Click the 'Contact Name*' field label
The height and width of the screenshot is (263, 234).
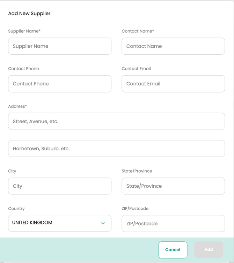click(x=138, y=31)
